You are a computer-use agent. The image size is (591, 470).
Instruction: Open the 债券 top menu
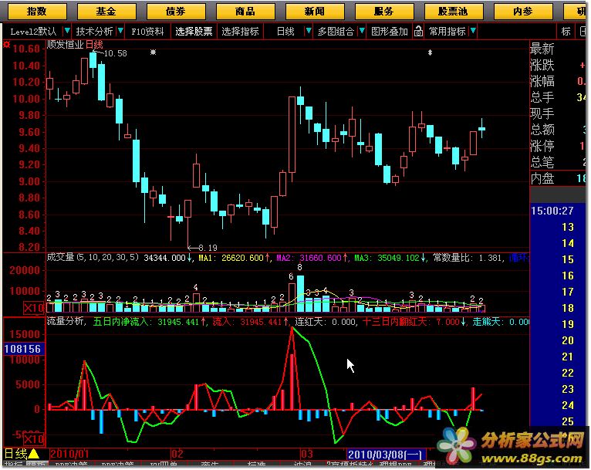[176, 12]
